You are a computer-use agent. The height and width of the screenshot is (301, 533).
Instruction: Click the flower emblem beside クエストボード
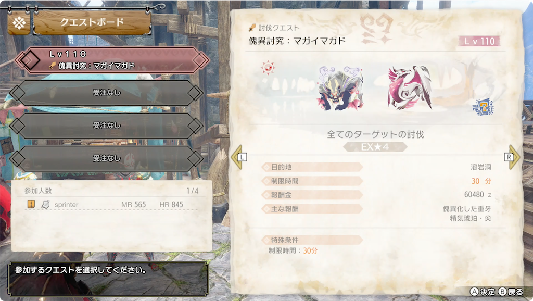click(x=19, y=23)
